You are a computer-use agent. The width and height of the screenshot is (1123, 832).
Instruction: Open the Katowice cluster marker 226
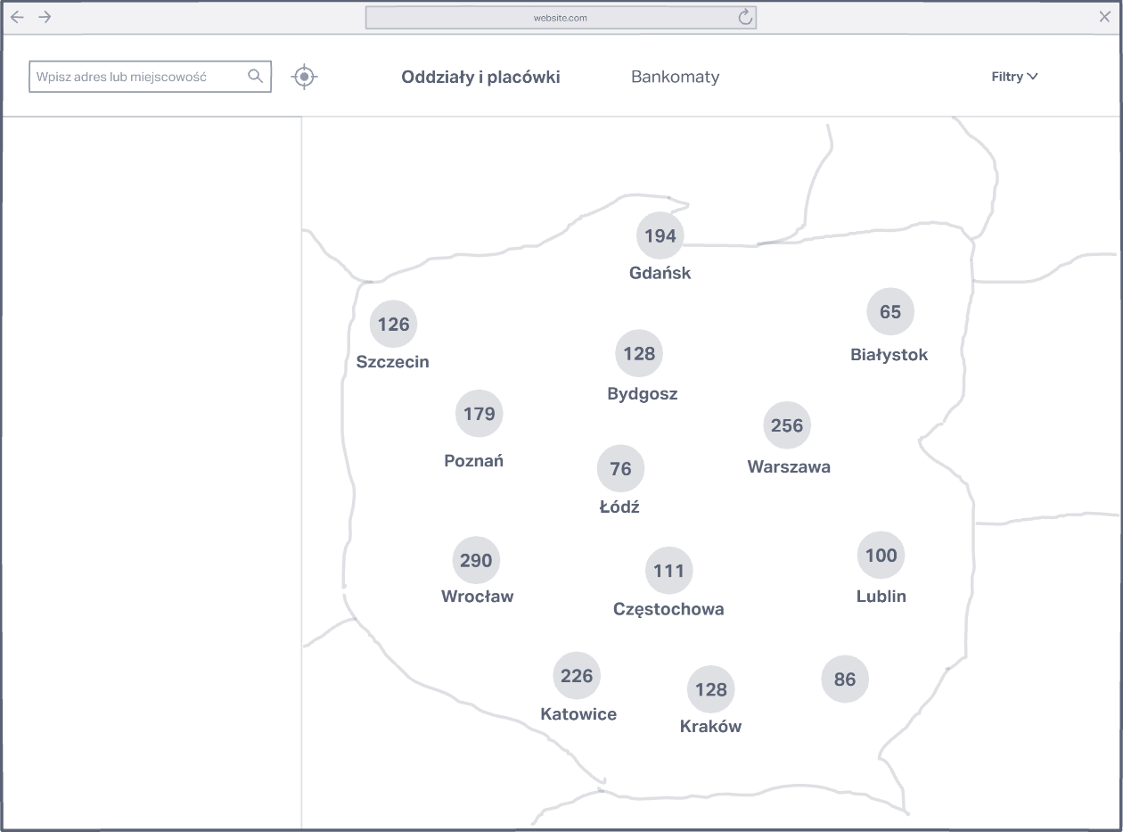[x=577, y=676]
